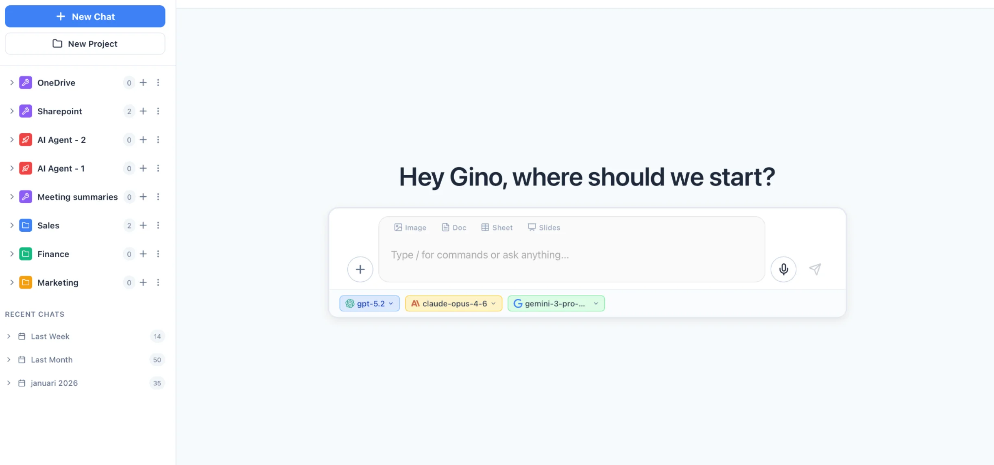This screenshot has width=994, height=465.
Task: Open the claude-opus-4-6 model selector
Action: coord(453,304)
